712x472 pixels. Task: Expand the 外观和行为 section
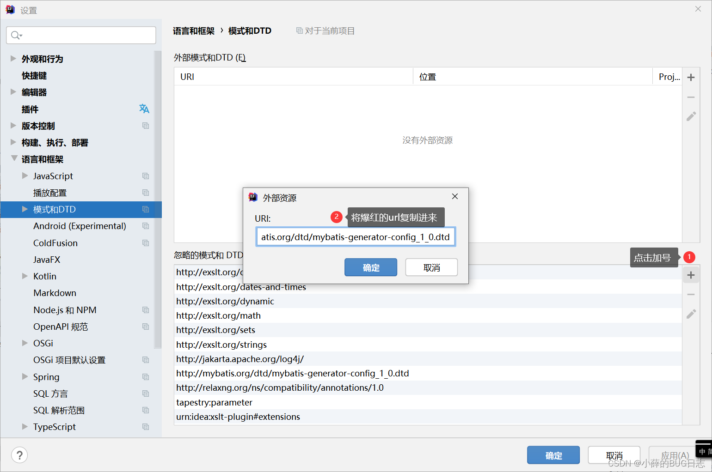click(x=13, y=58)
